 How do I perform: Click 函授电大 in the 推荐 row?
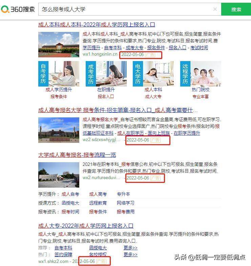tap(98, 248)
